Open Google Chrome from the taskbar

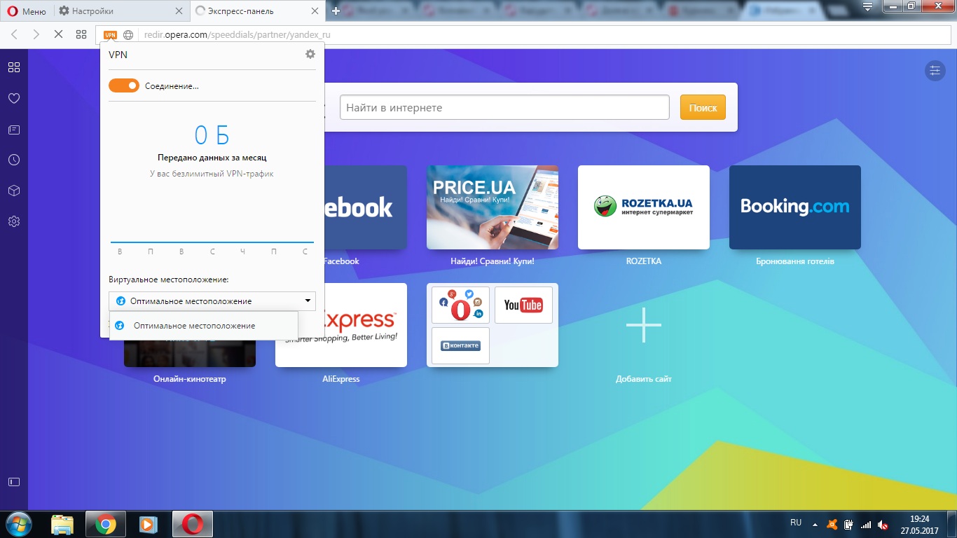[106, 524]
